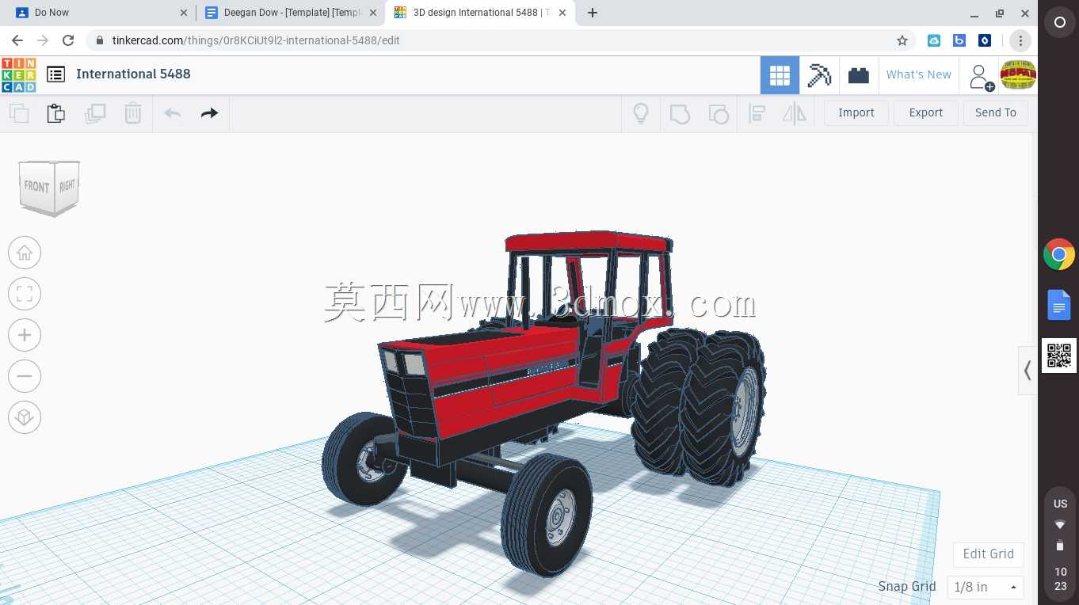Click the Ungroup shapes icon
Viewport: 1079px width, 605px height.
point(719,113)
